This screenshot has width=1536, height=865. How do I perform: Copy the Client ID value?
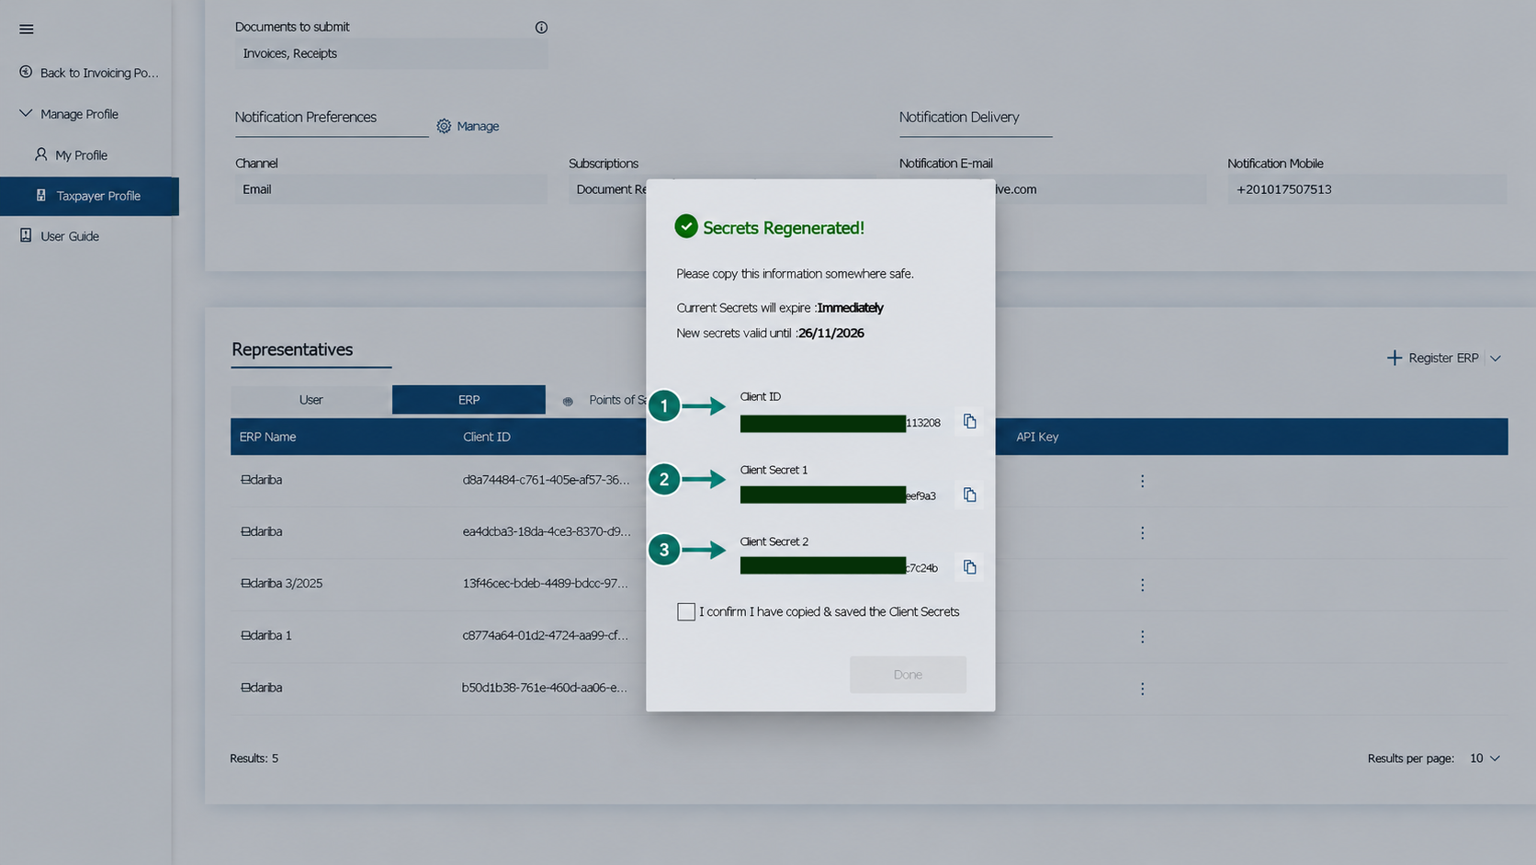pos(969,422)
